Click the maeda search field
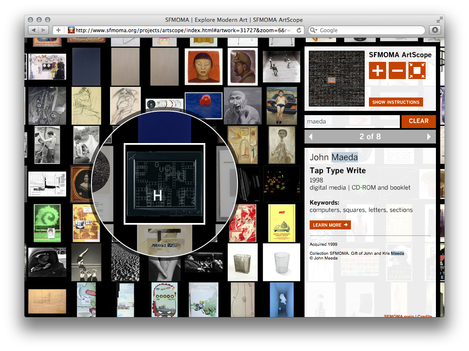Image resolution: width=469 pixels, height=351 pixels. coord(352,122)
